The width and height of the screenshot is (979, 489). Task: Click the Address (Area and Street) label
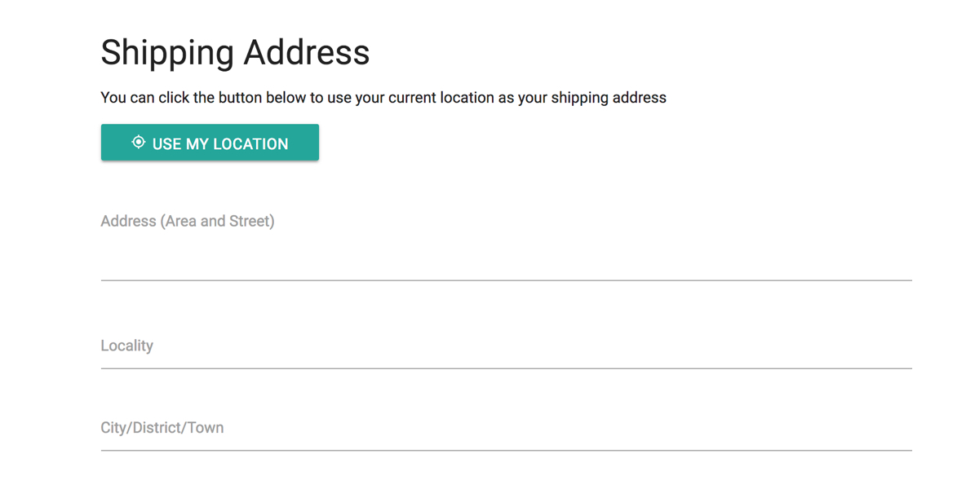[187, 222]
